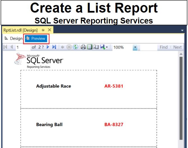This screenshot has width=188, height=148.
Task: Refresh the report preview
Action: (76, 47)
